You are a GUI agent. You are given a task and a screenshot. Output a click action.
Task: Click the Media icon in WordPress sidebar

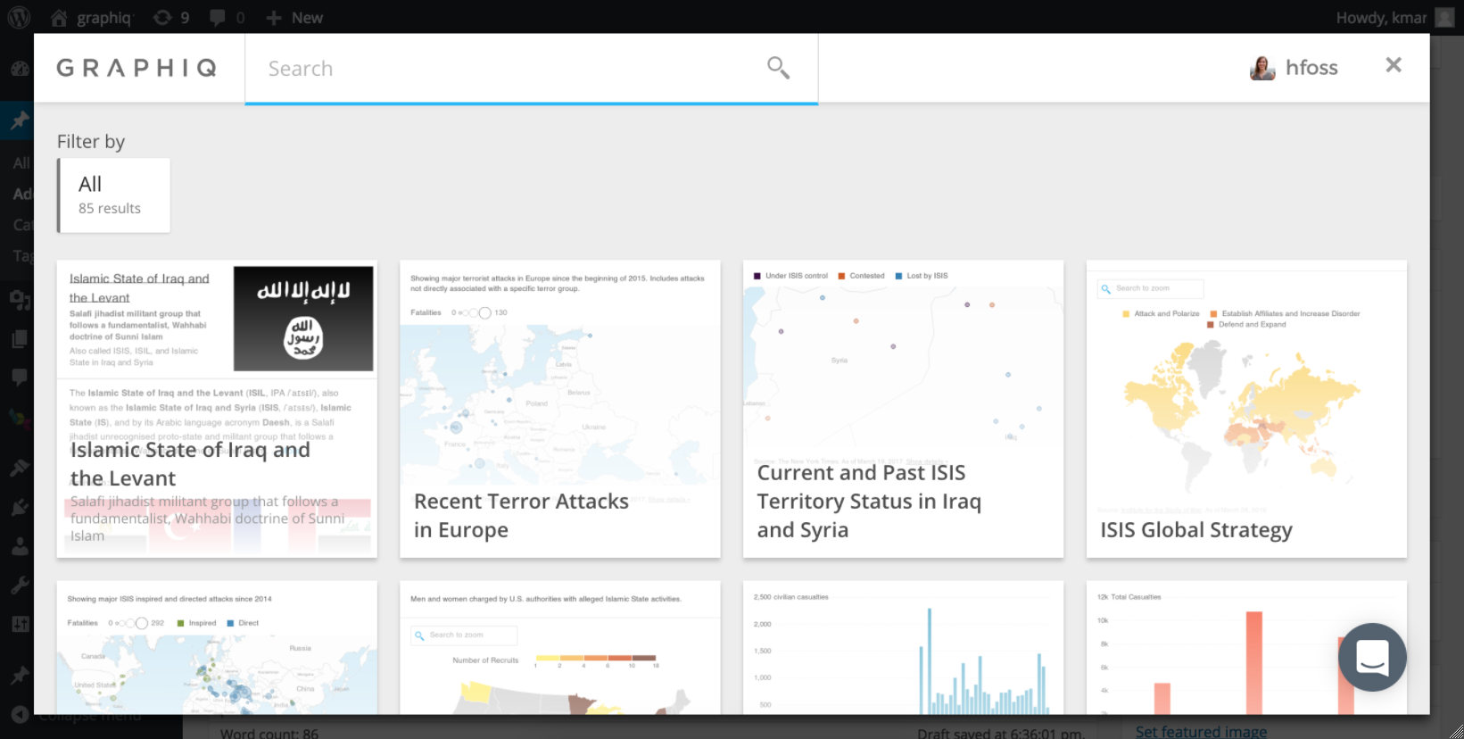click(x=19, y=299)
